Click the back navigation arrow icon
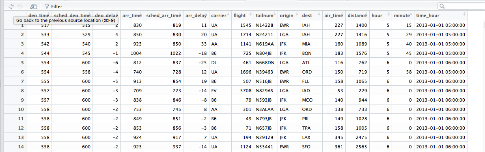 click(12, 6)
